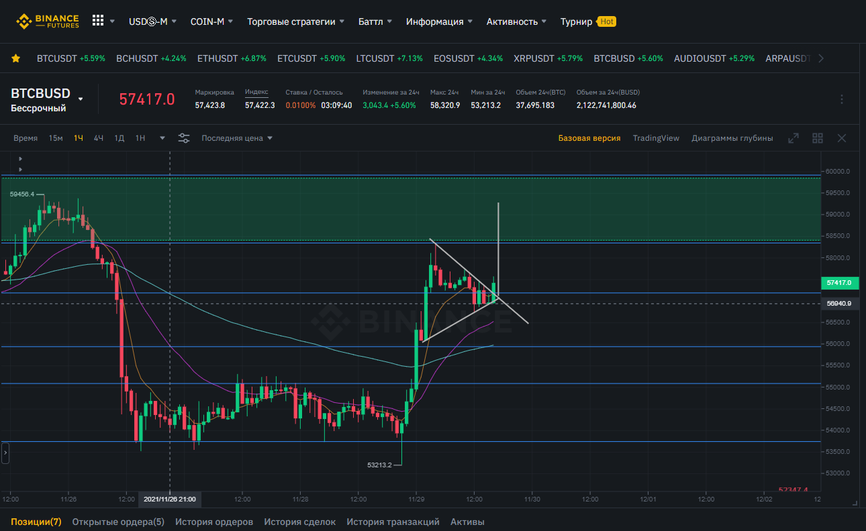The image size is (866, 531).
Task: Click the Индекс price label
Action: (x=256, y=92)
